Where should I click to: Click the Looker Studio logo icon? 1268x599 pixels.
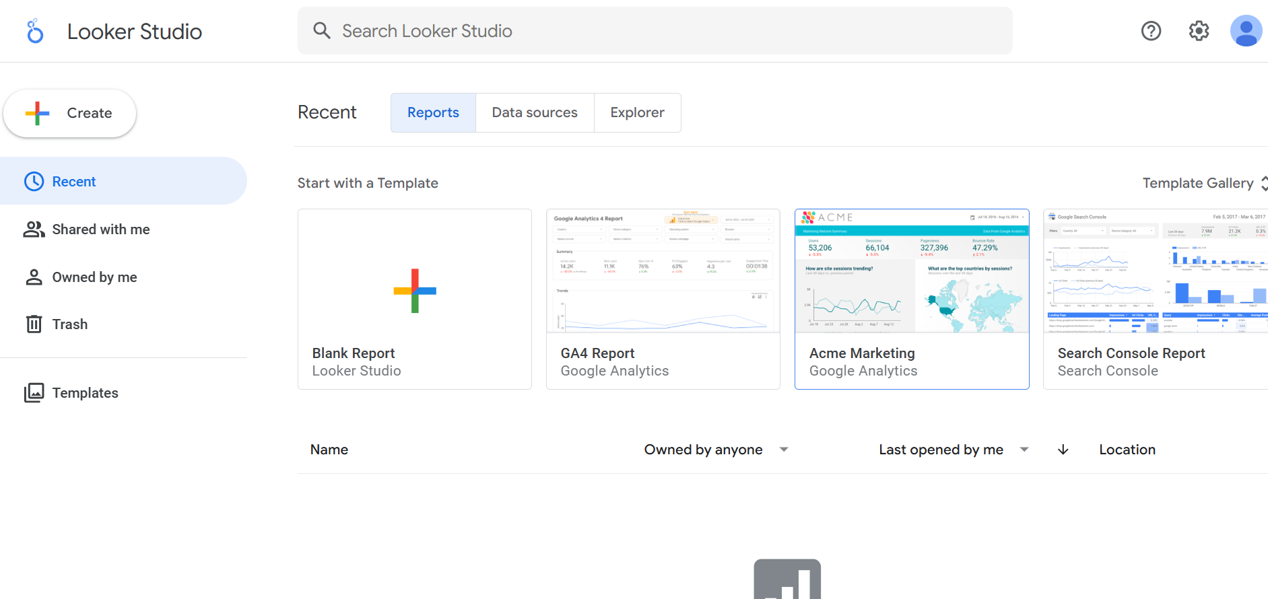pyautogui.click(x=35, y=31)
